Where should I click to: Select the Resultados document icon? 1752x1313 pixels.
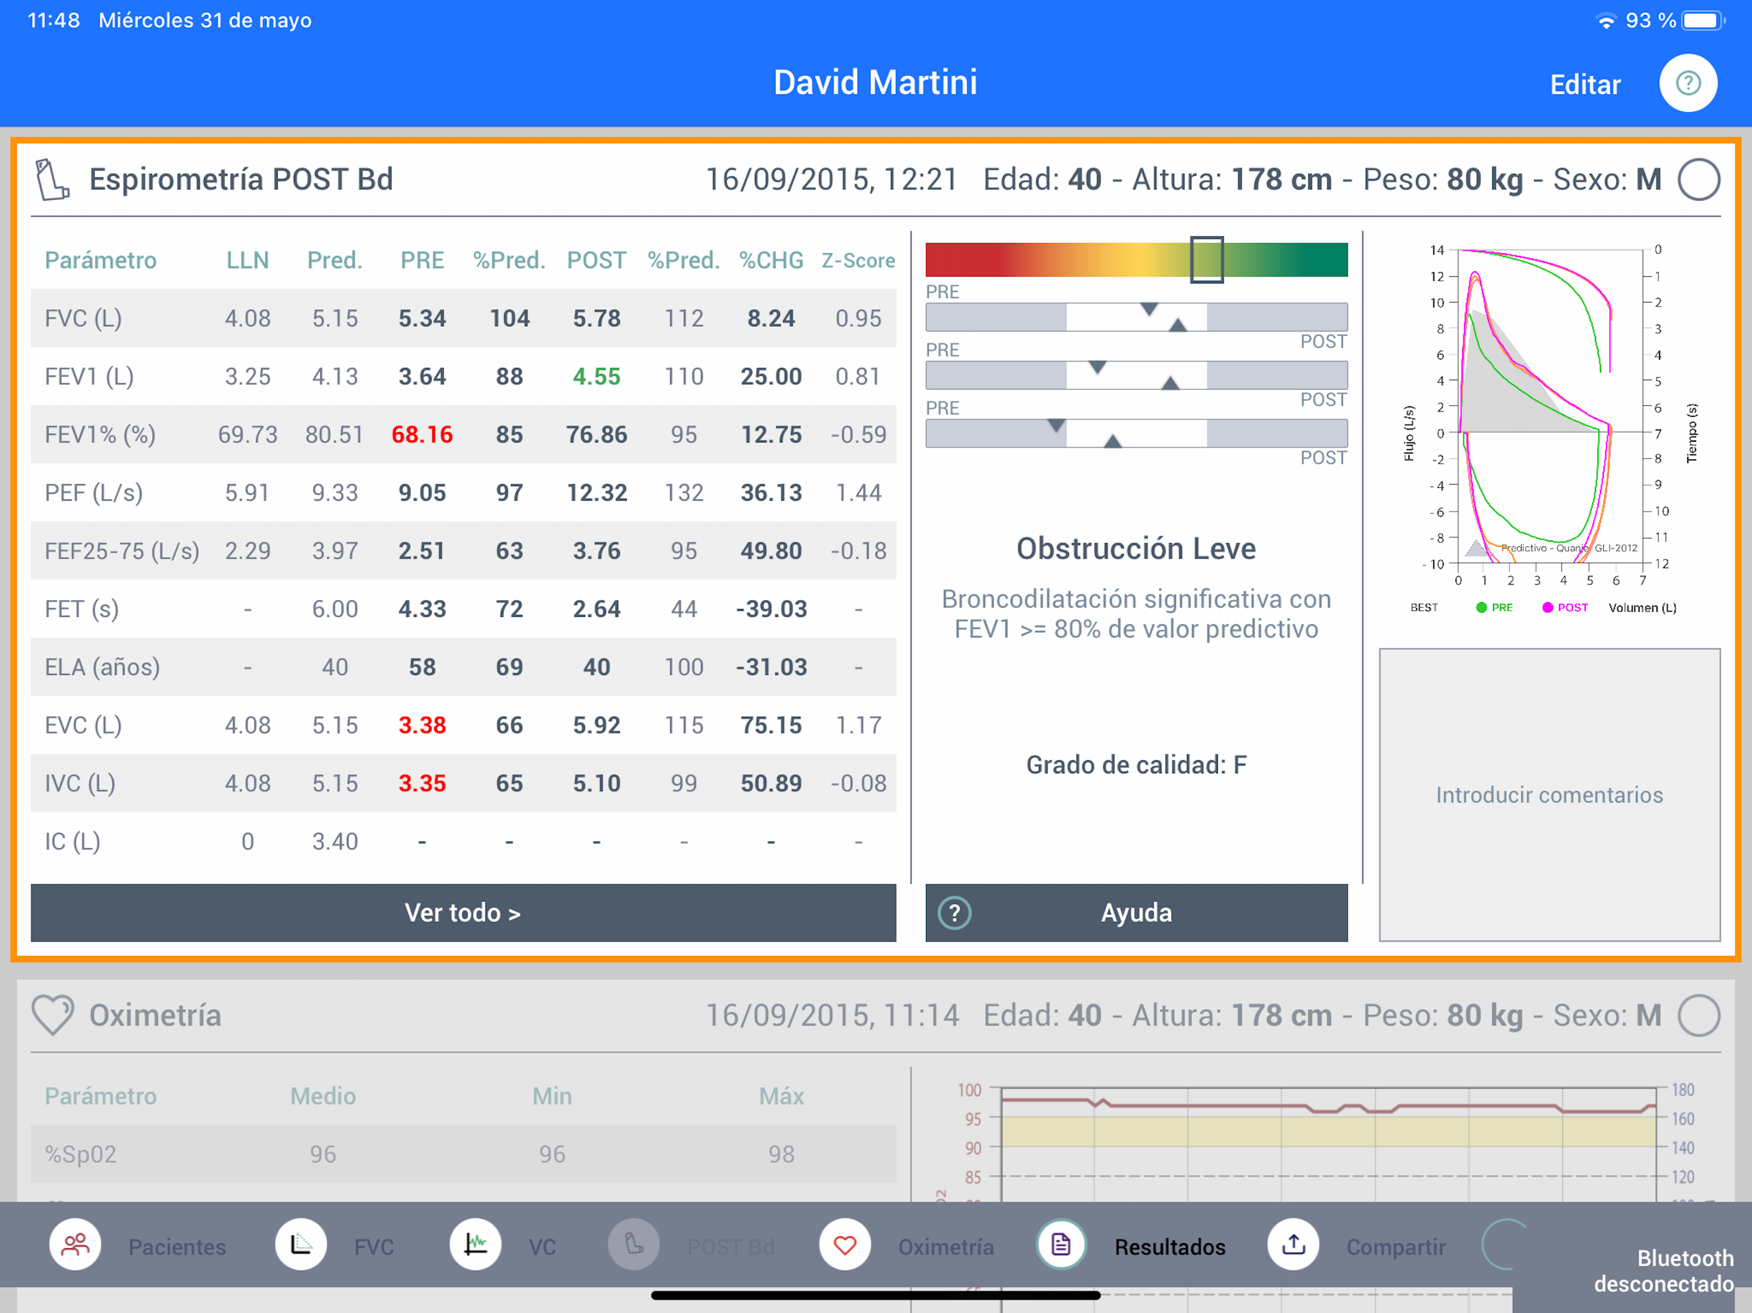[x=1061, y=1245]
